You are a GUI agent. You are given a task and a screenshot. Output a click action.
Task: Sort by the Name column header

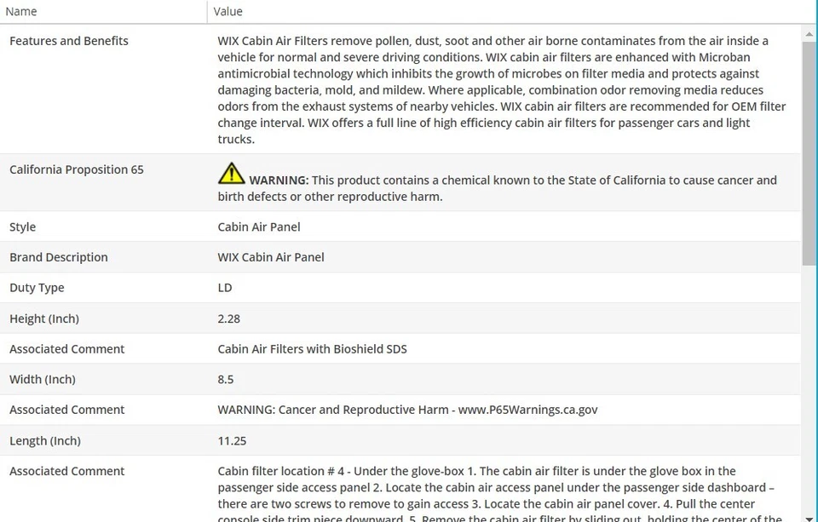21,11
